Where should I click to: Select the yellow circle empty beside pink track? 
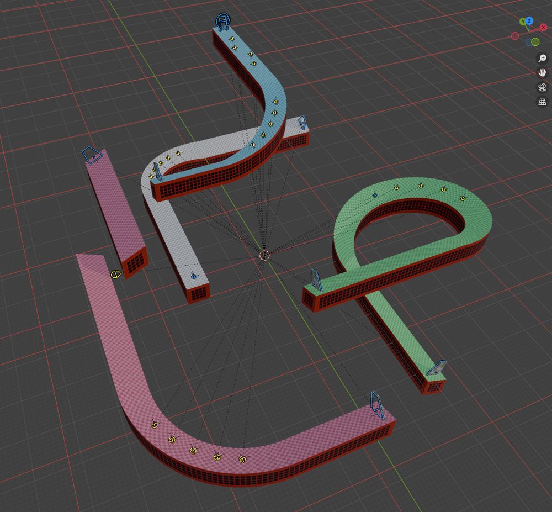115,274
